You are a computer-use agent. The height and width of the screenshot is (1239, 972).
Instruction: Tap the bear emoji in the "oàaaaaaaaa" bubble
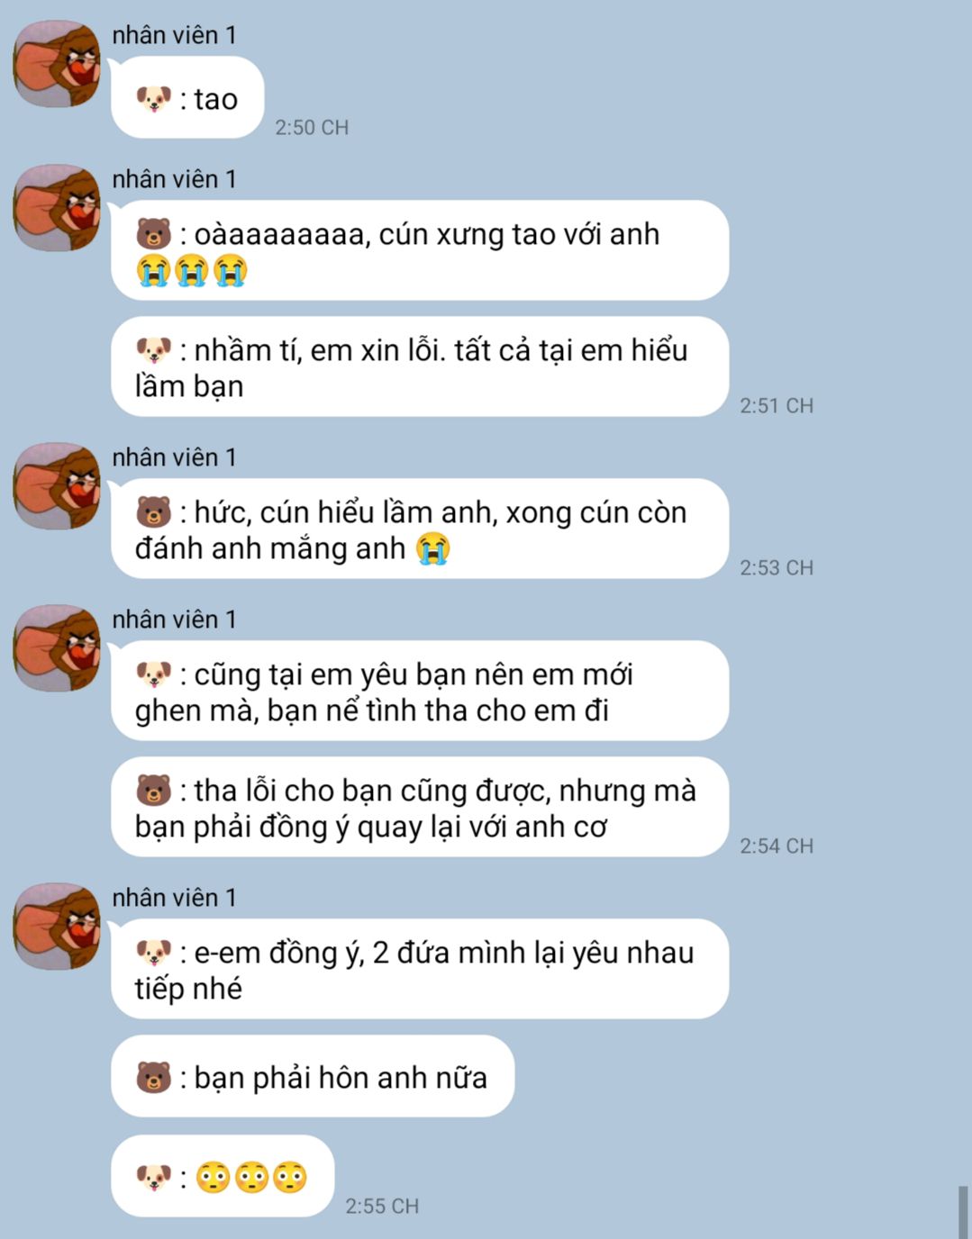pyautogui.click(x=154, y=234)
